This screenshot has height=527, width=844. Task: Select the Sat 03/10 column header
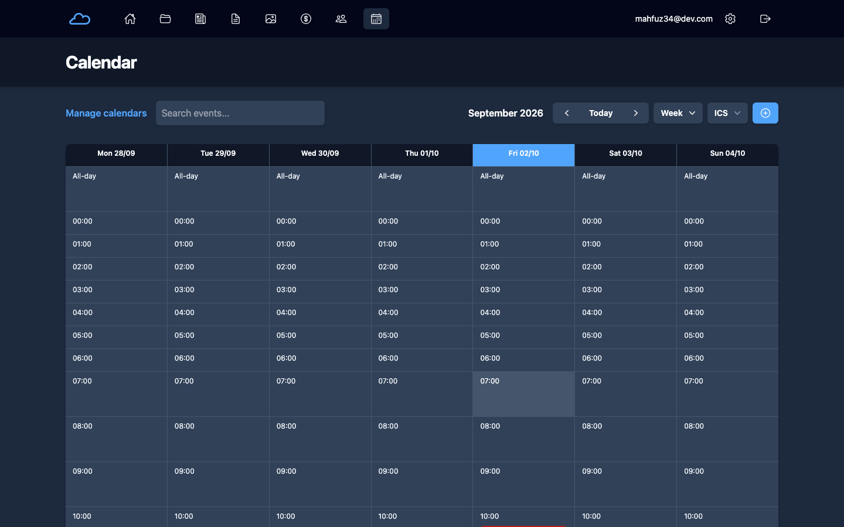(x=626, y=155)
